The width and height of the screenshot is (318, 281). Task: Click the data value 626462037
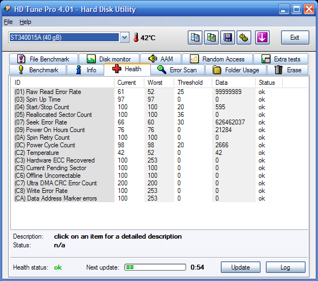[x=230, y=122]
